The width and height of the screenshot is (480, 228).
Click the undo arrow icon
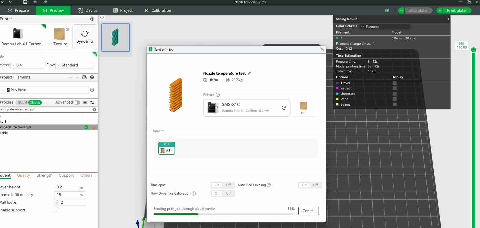point(35,2)
